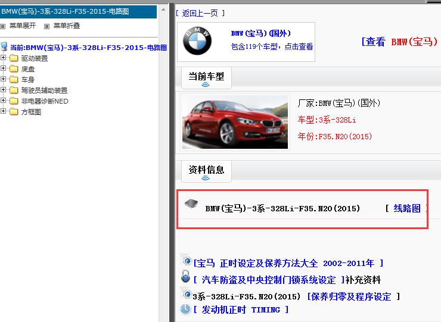Click the 底盘 folder icon
Screen dimensions: 441x322
[14, 69]
